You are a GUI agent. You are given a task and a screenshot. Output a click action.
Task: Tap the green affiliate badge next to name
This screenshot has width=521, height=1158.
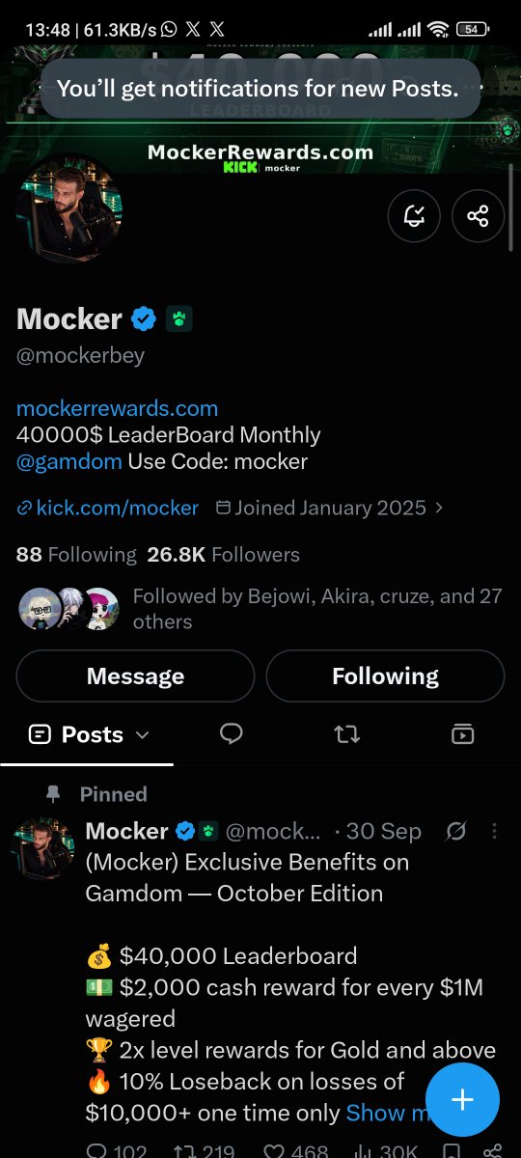(178, 318)
